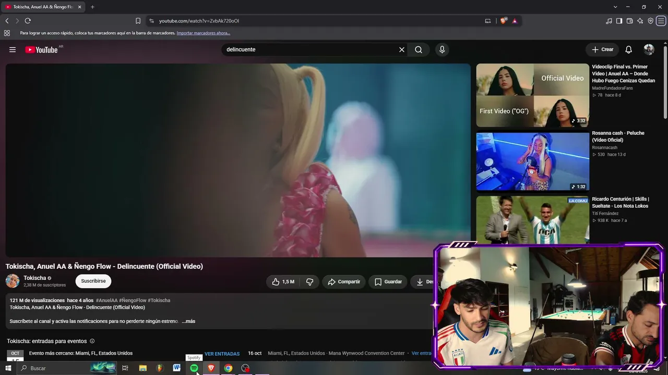Open the Tokischa channel avatar
Image resolution: width=668 pixels, height=375 pixels.
pos(13,281)
